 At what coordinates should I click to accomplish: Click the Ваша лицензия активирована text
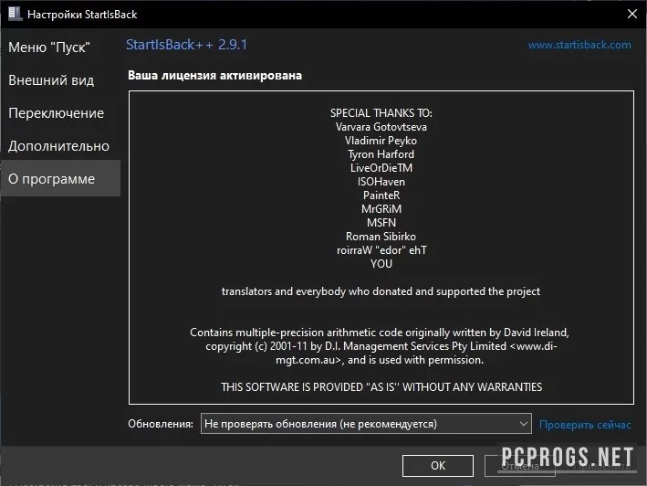click(x=214, y=76)
